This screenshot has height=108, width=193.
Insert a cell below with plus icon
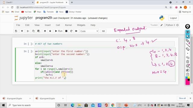click(22, 31)
